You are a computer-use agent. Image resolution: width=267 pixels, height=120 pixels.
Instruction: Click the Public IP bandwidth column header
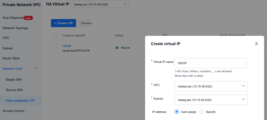(232, 35)
